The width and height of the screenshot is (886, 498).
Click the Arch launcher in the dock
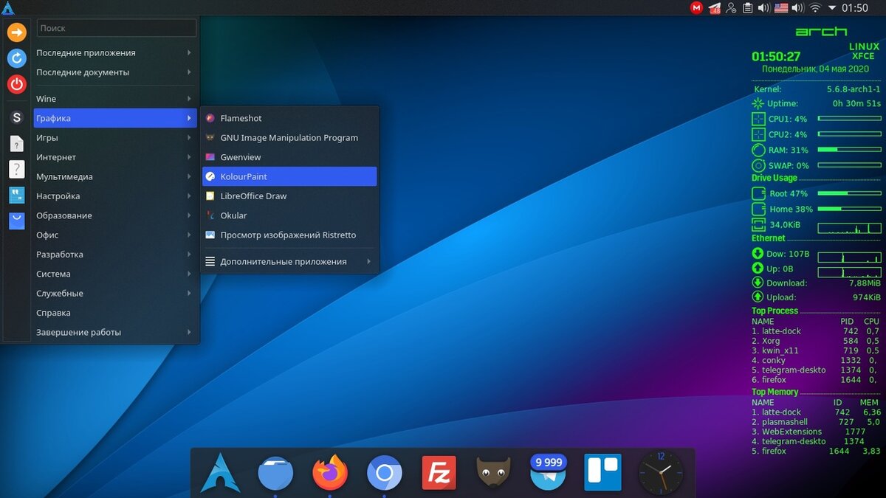[219, 472]
